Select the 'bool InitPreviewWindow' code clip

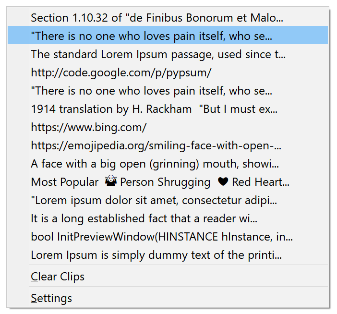pos(168,237)
